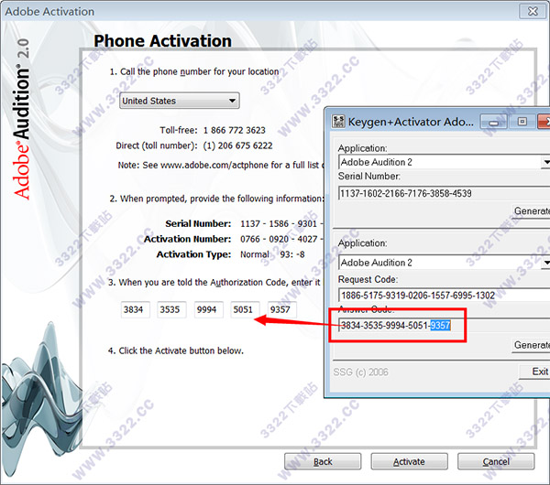Minimize the Keygen+Activator window
This screenshot has height=485, width=550.
493,122
